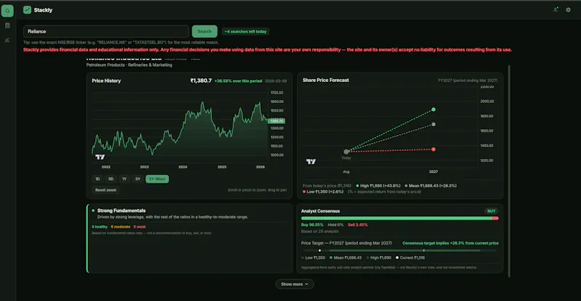Click the Stackly logo icon

click(x=27, y=10)
